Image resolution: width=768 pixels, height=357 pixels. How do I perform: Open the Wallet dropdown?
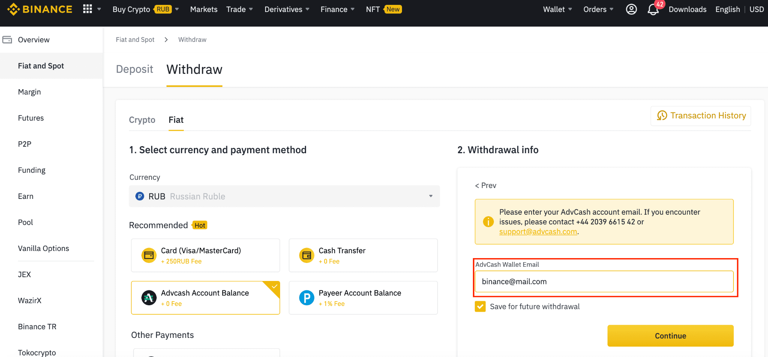click(557, 9)
